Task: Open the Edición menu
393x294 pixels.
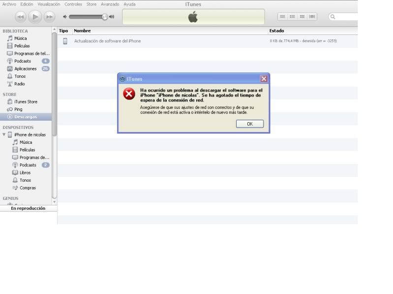Action: pos(27,4)
